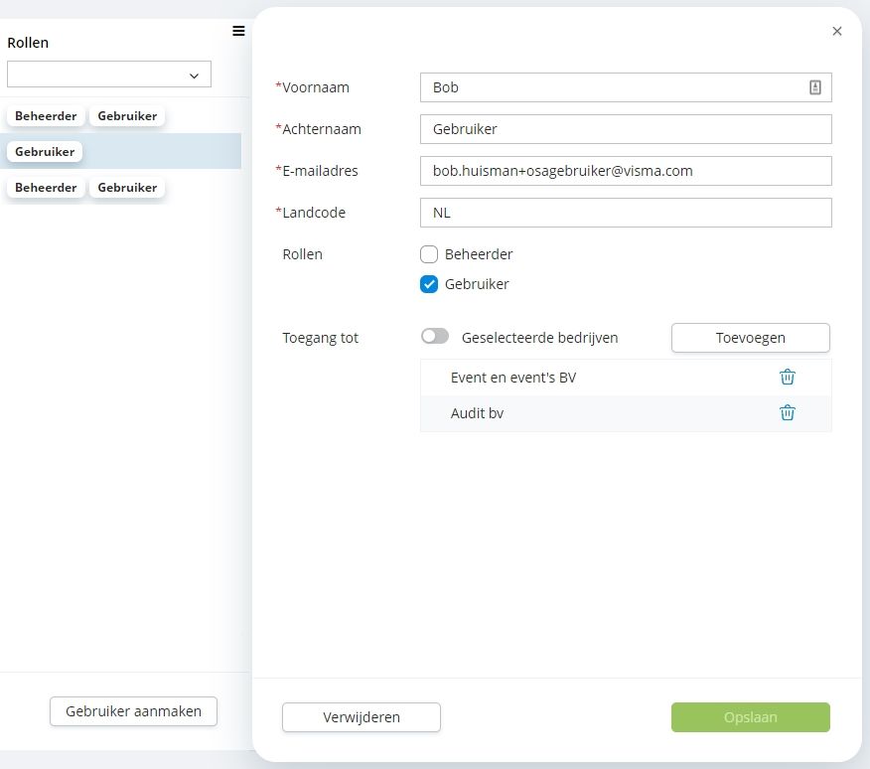870x769 pixels.
Task: Select the Achternaam field containing Gebruiker
Action: click(x=626, y=129)
